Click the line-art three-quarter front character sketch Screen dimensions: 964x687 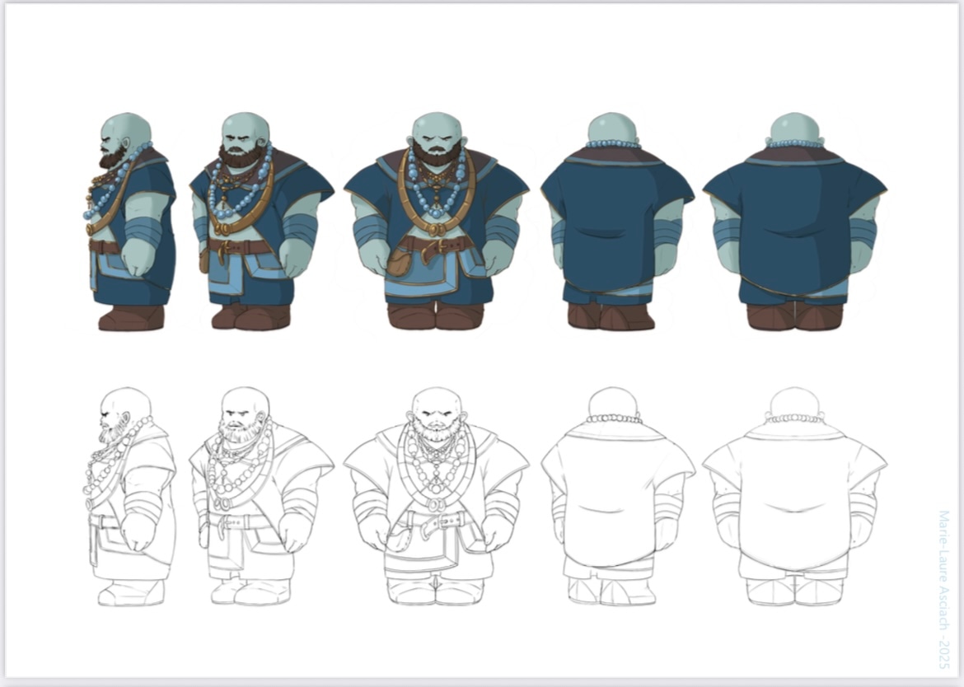(x=261, y=497)
